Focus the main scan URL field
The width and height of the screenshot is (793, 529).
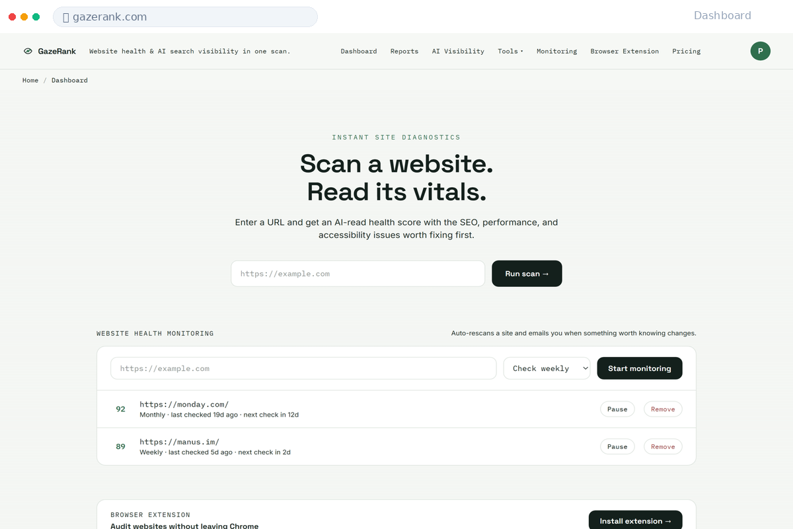[358, 273]
